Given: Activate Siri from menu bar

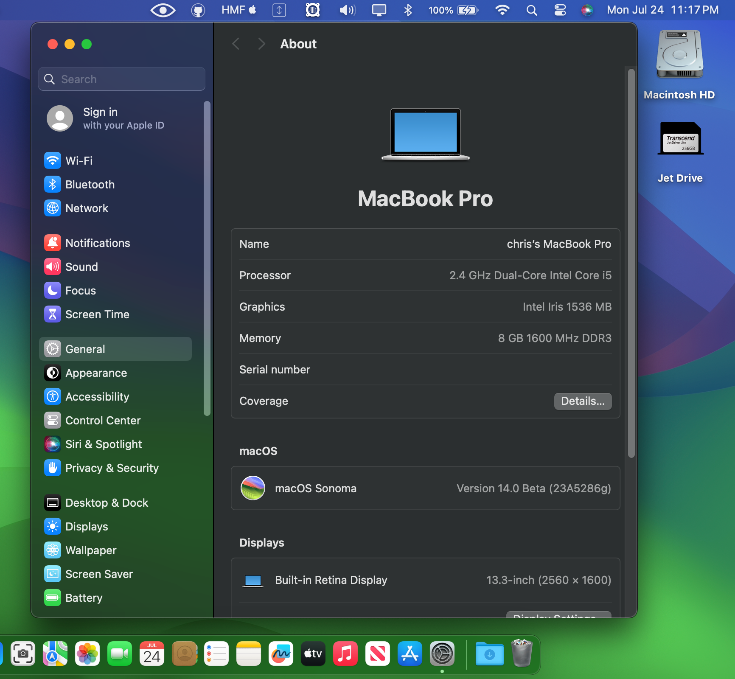Looking at the screenshot, I should [x=587, y=10].
